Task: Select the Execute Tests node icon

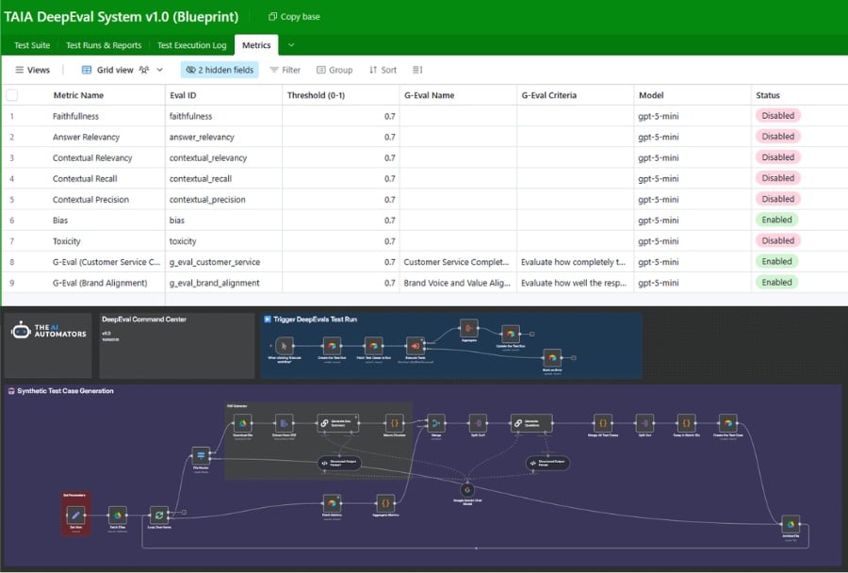Action: pos(414,345)
